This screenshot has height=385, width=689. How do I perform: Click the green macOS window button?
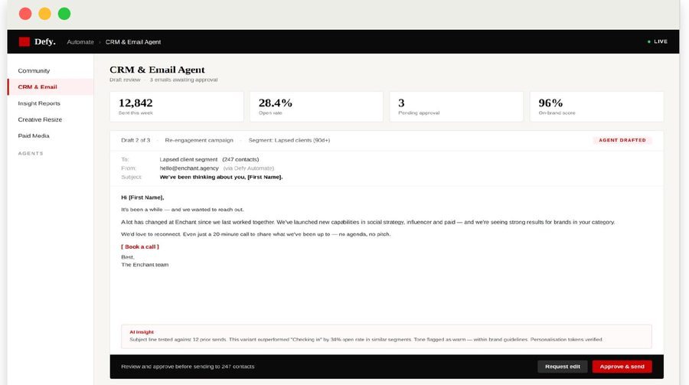[x=64, y=14]
